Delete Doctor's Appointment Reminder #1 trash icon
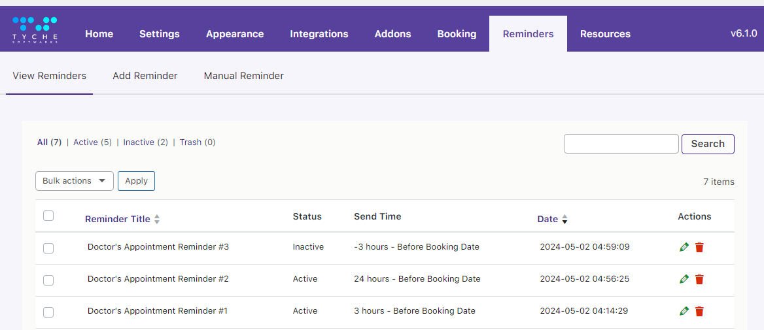 tap(699, 311)
